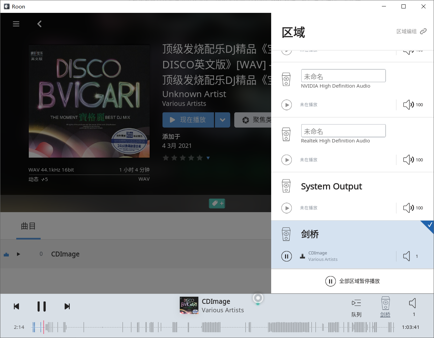The height and width of the screenshot is (338, 434).
Task: Click elapsed time 2:14
Action: 19,327
